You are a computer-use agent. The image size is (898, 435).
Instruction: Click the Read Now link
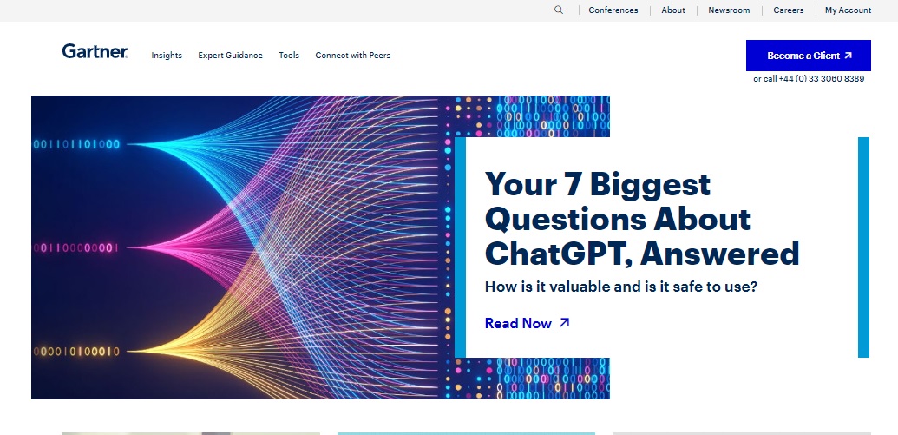(x=527, y=323)
